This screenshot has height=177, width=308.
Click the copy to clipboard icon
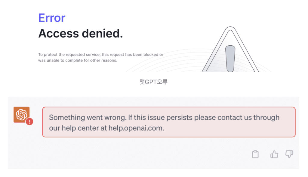[255, 154]
